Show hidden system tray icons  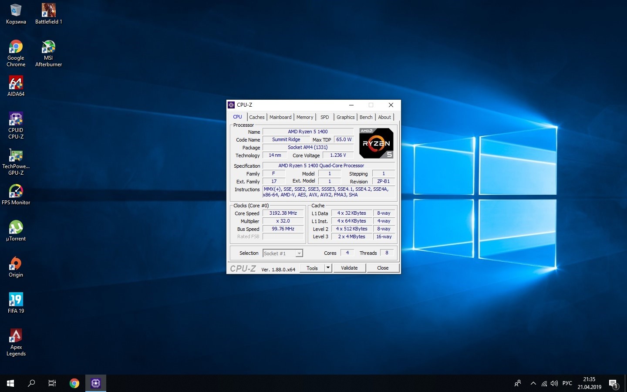coord(533,383)
